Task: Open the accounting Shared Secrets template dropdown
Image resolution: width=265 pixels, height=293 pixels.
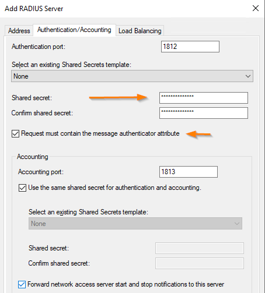Action: click(135, 224)
